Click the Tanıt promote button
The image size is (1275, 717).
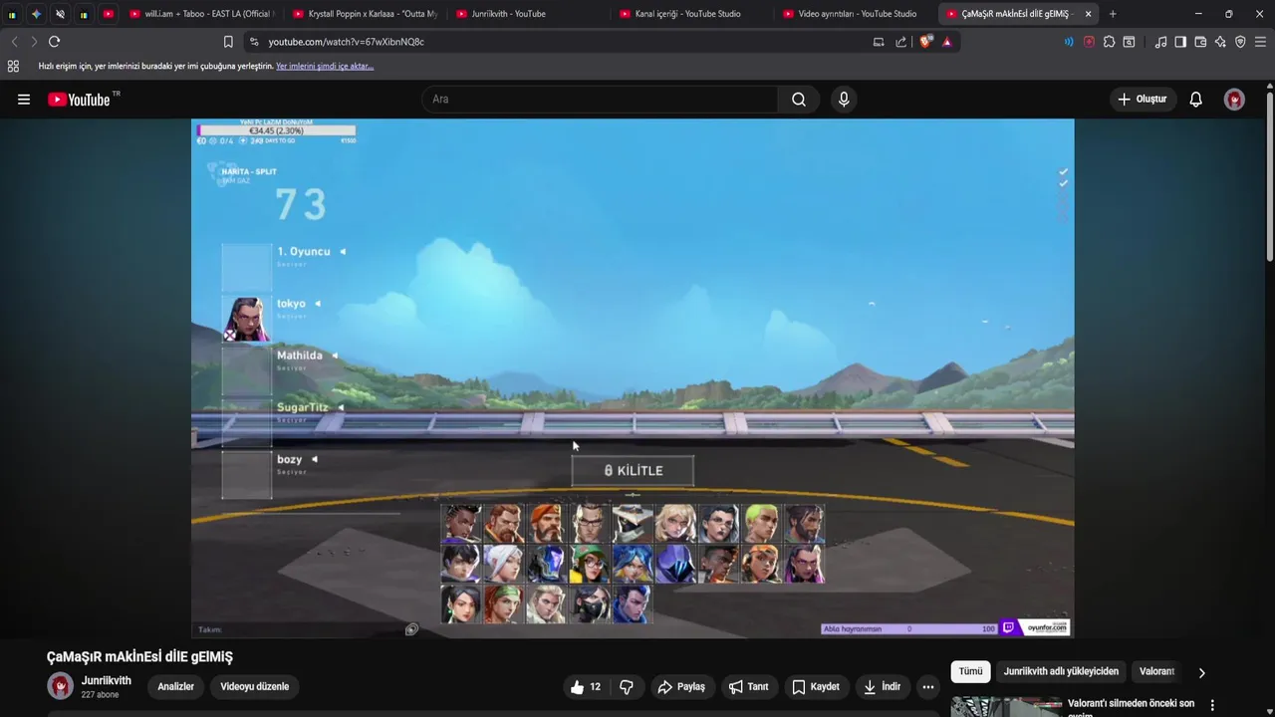[x=748, y=687]
